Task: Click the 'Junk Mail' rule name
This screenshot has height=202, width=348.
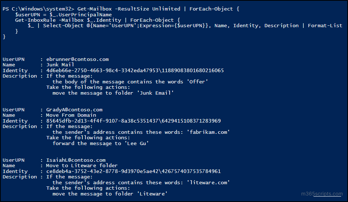Action: point(60,65)
